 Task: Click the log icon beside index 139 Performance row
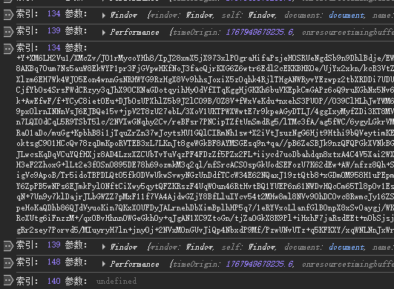click(x=8, y=32)
